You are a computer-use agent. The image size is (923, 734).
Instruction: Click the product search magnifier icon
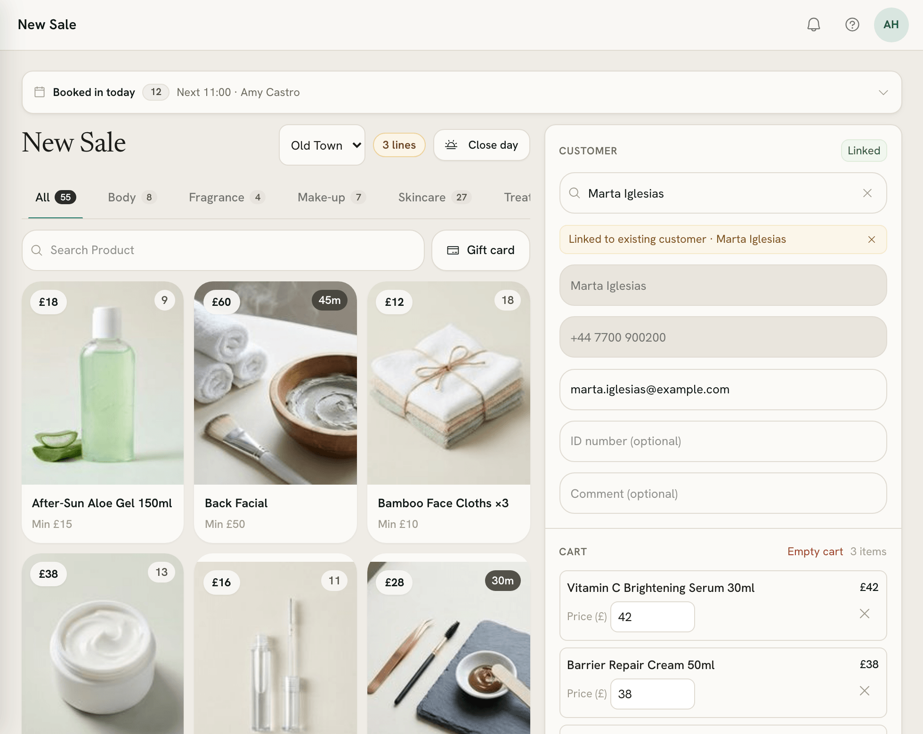tap(37, 250)
